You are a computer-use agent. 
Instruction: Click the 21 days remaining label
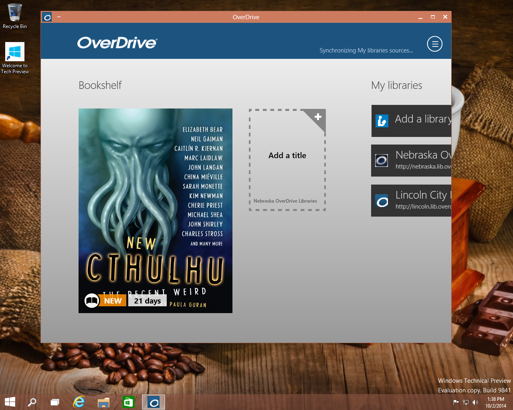click(x=147, y=301)
